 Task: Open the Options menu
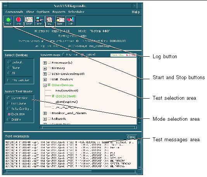click(43, 12)
